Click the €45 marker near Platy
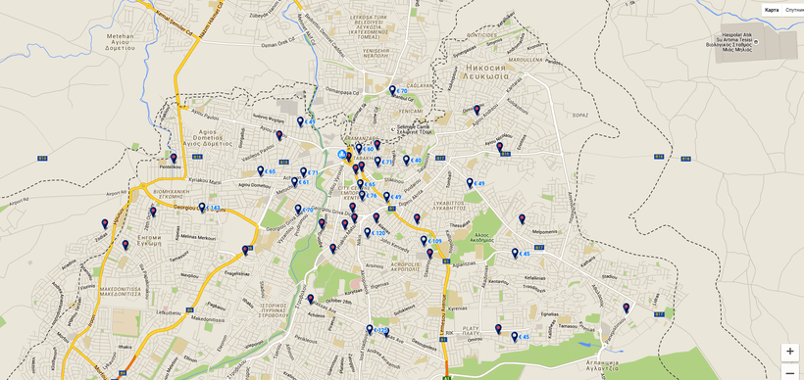The image size is (804, 380). point(520,337)
